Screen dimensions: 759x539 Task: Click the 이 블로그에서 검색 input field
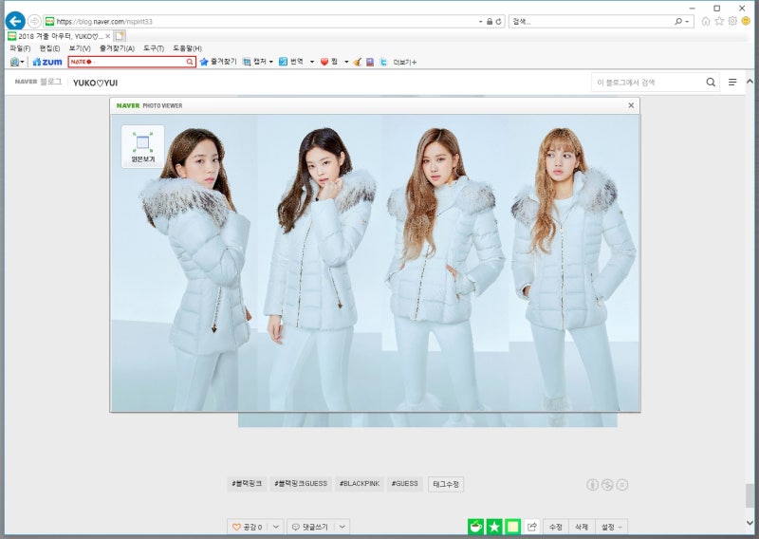[x=648, y=83]
